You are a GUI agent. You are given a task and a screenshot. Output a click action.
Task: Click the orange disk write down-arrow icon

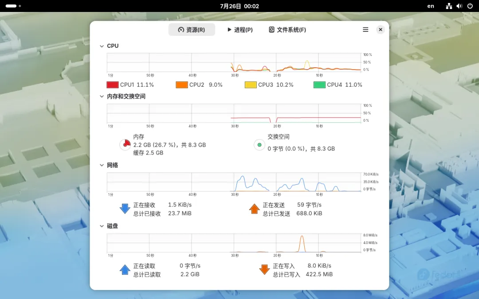click(264, 270)
